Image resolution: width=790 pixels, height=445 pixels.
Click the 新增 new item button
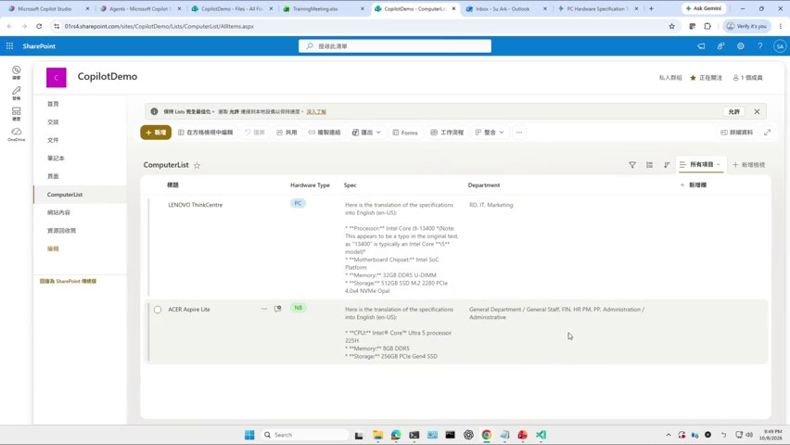156,133
